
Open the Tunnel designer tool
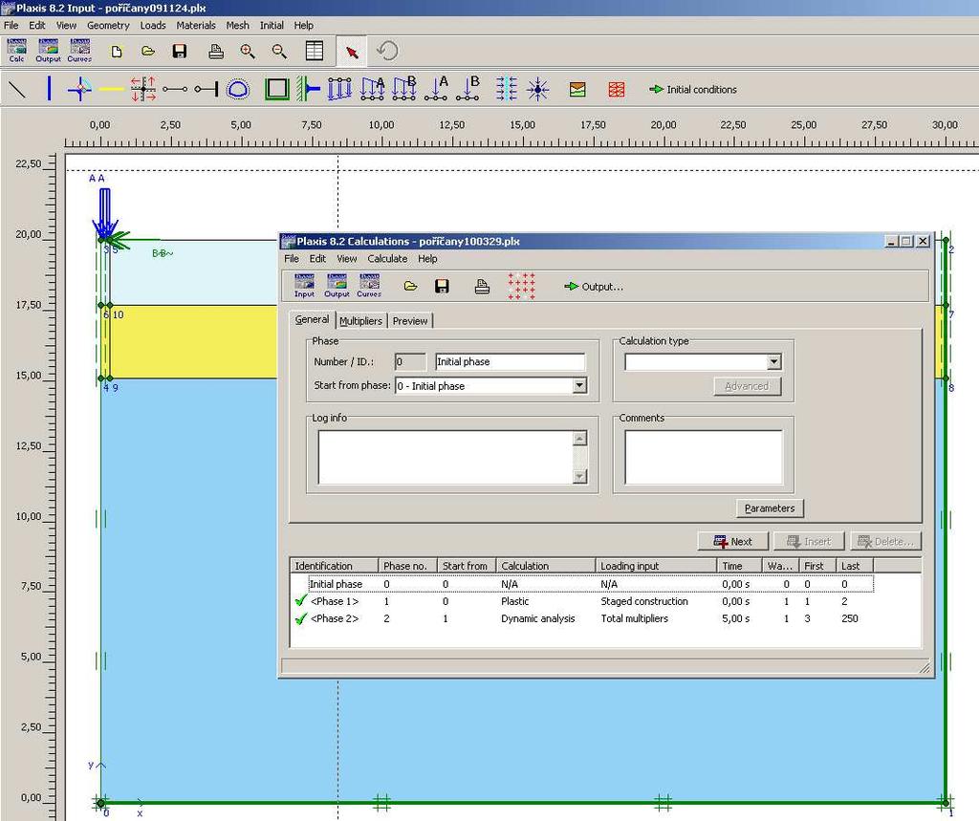(238, 89)
